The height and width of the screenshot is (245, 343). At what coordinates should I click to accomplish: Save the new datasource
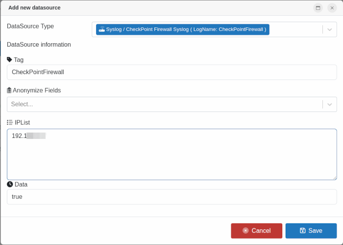pyautogui.click(x=311, y=231)
